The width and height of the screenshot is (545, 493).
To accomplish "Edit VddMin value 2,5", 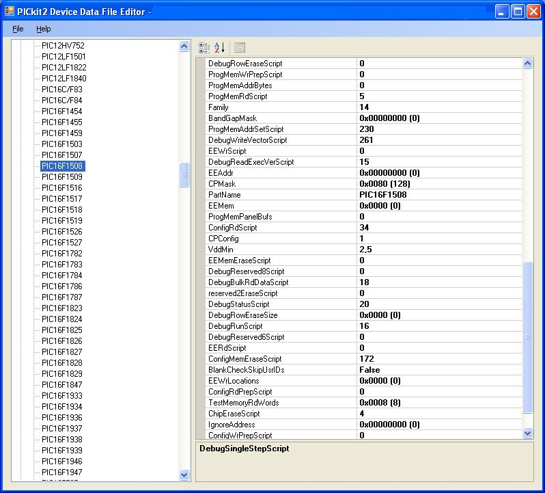I will (439, 250).
